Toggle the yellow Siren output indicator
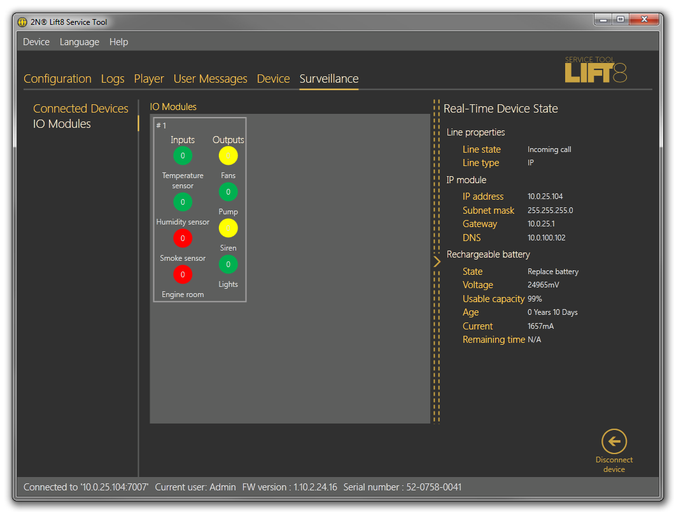This screenshot has height=512, width=674. coord(228,228)
